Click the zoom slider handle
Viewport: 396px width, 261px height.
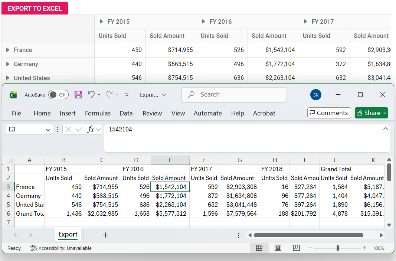[x=337, y=248]
